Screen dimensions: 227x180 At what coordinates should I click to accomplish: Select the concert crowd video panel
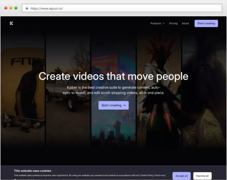(114, 90)
